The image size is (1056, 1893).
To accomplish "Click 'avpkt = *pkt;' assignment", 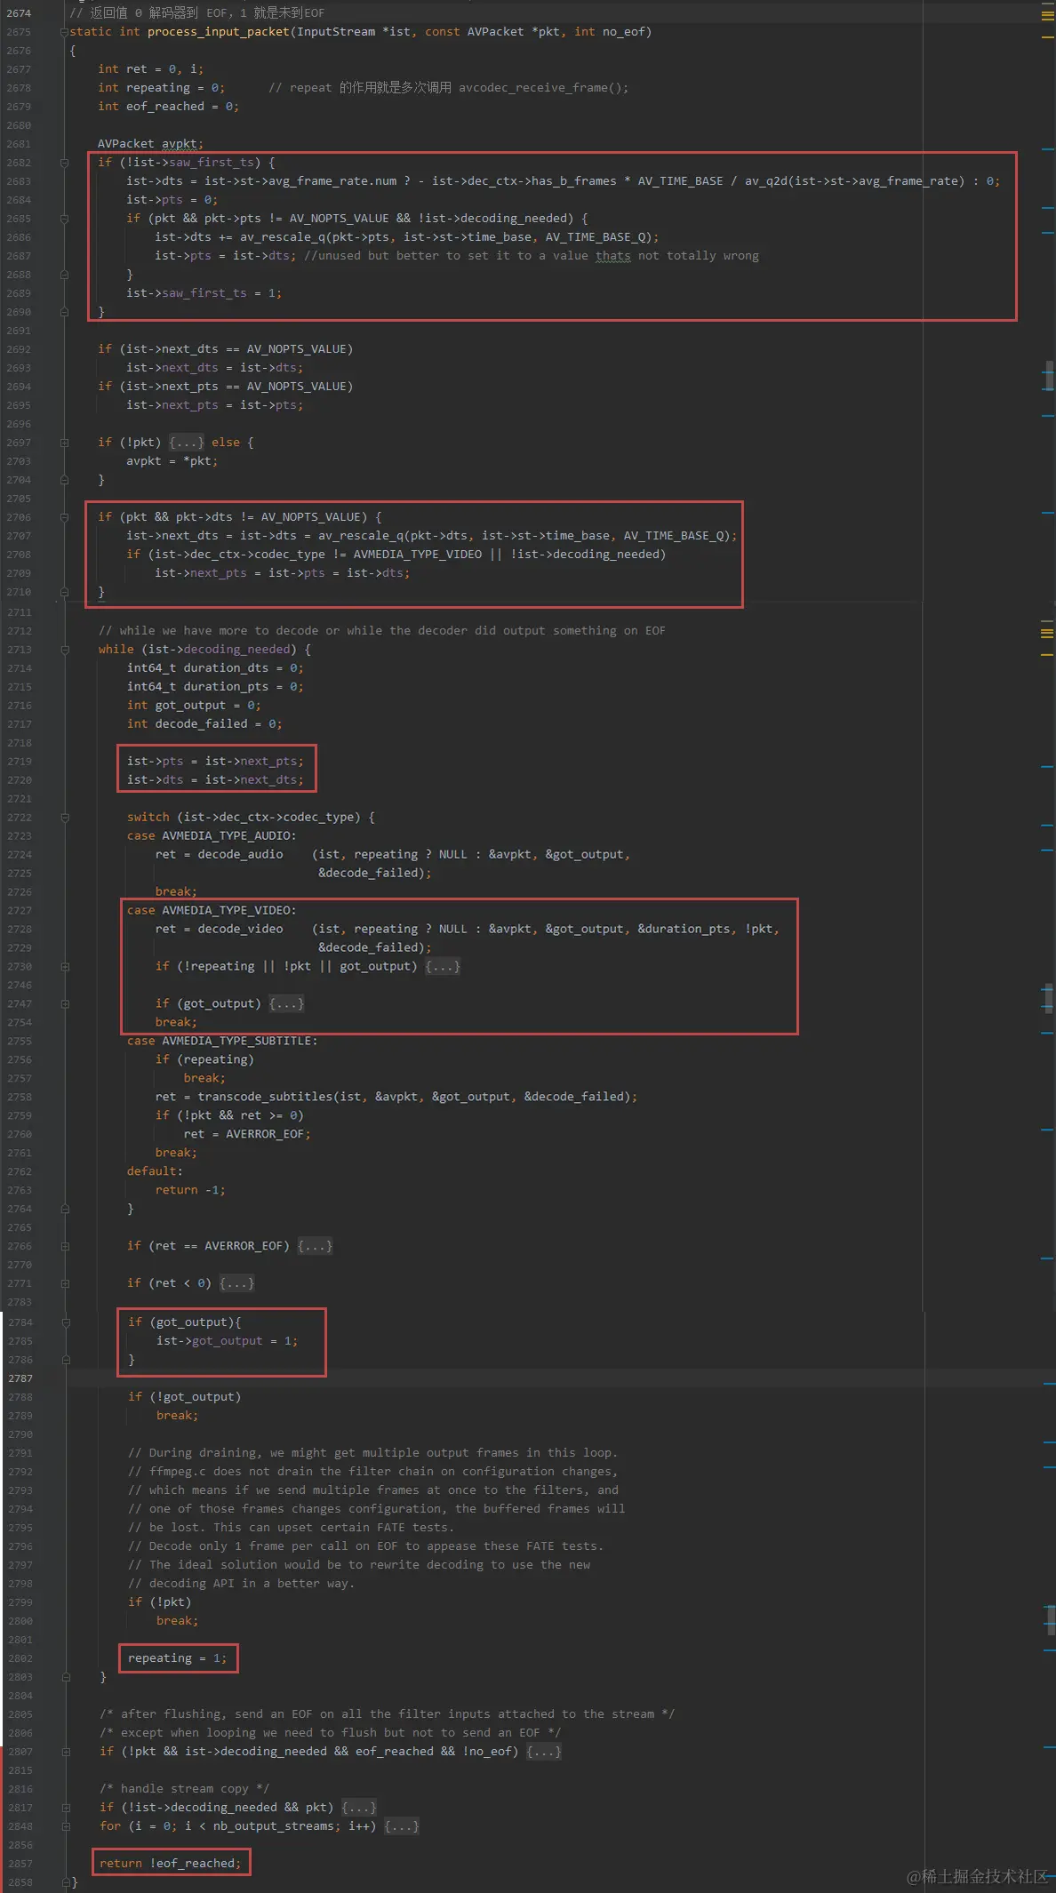I will click(172, 461).
